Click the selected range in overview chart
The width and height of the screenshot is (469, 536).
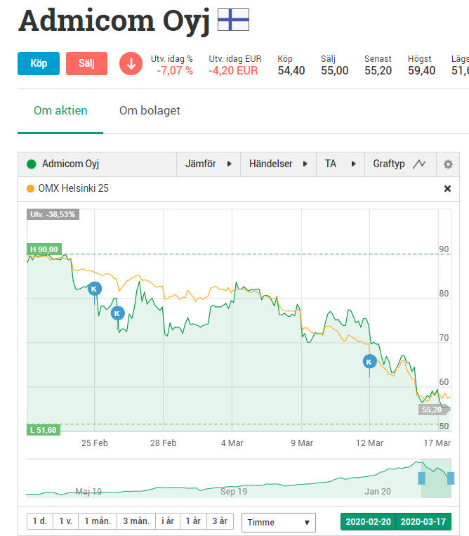click(436, 478)
